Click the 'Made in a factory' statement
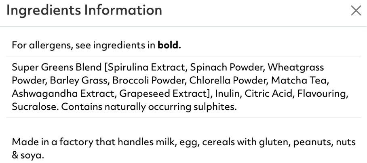 pos(184,148)
